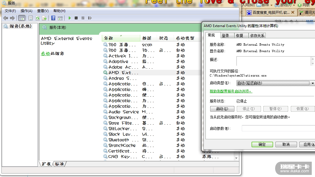The image size is (315, 177).
Task: Open the Help question-mark toolbar icon
Action: click(53, 18)
